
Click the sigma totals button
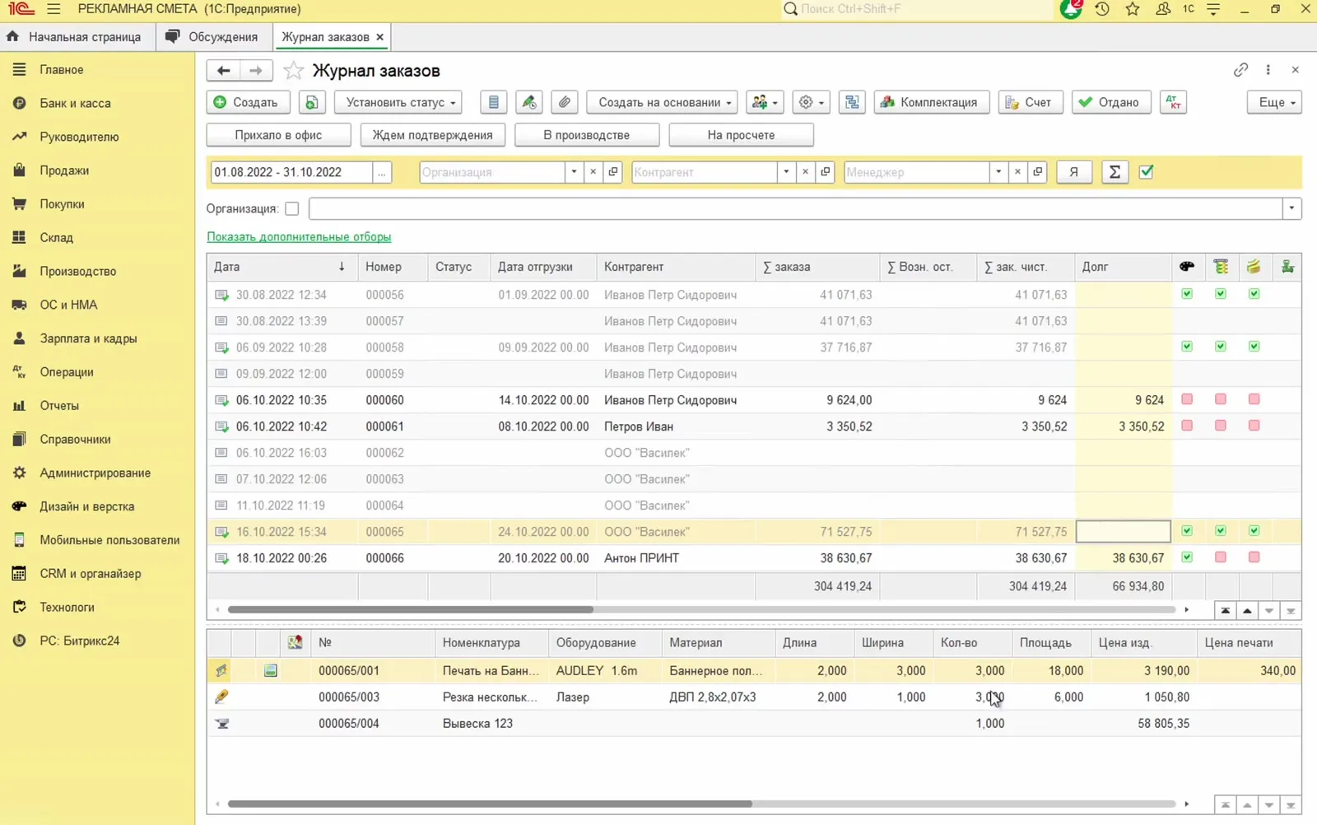(1115, 172)
